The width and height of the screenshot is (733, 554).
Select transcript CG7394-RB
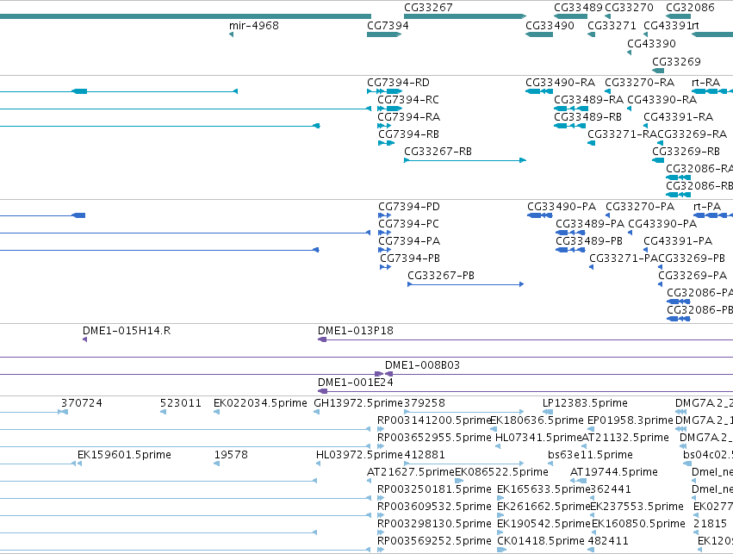tap(387, 143)
